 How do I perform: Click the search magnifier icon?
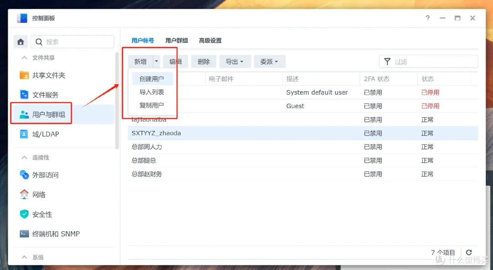coord(39,42)
